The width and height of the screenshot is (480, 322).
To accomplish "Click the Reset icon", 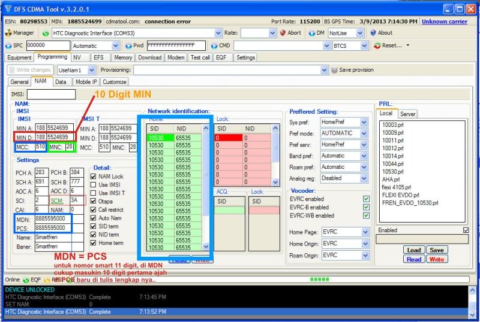I will pos(377,45).
